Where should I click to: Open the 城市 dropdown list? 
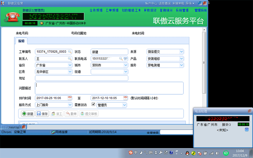point(126,65)
